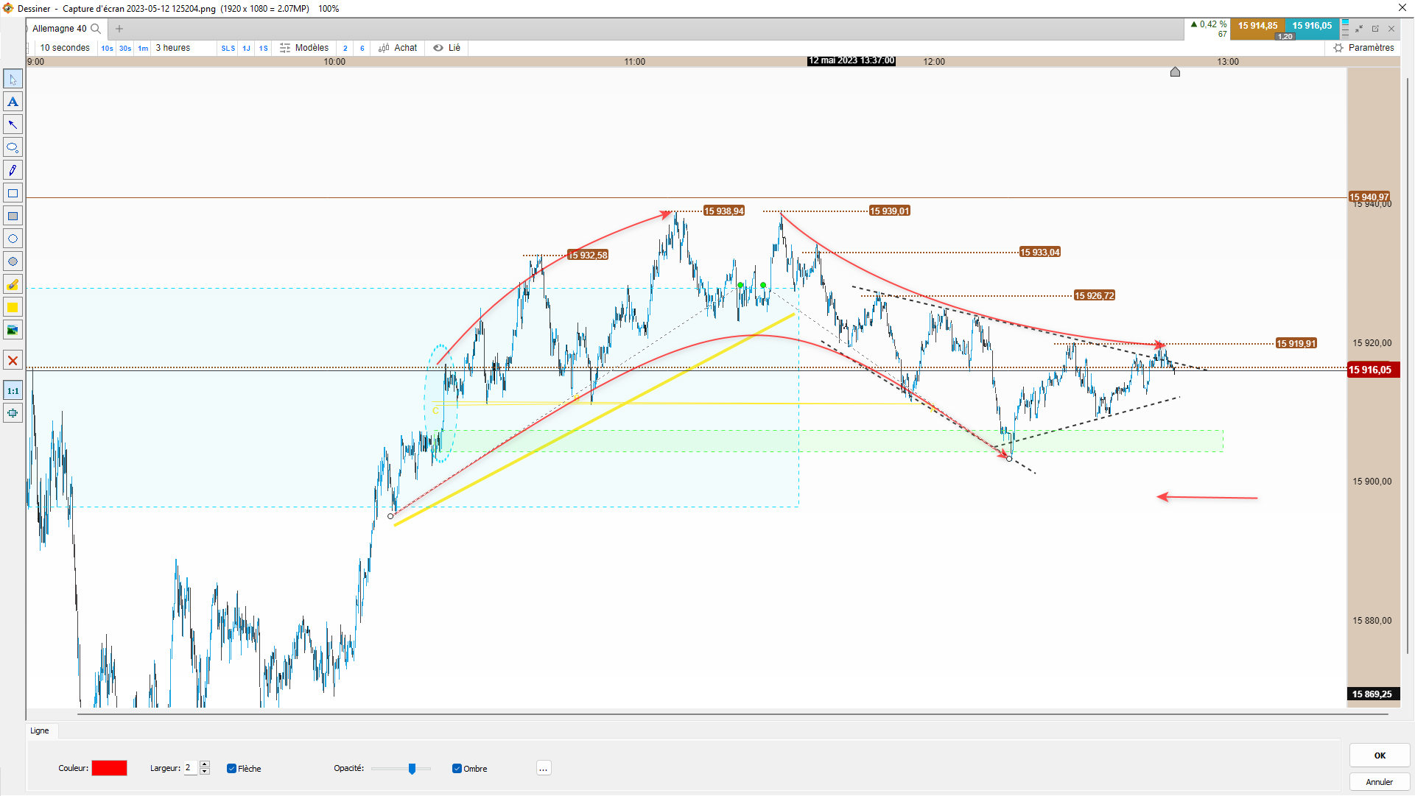Image resolution: width=1415 pixels, height=796 pixels.
Task: Confirm with the OK button
Action: [1379, 756]
